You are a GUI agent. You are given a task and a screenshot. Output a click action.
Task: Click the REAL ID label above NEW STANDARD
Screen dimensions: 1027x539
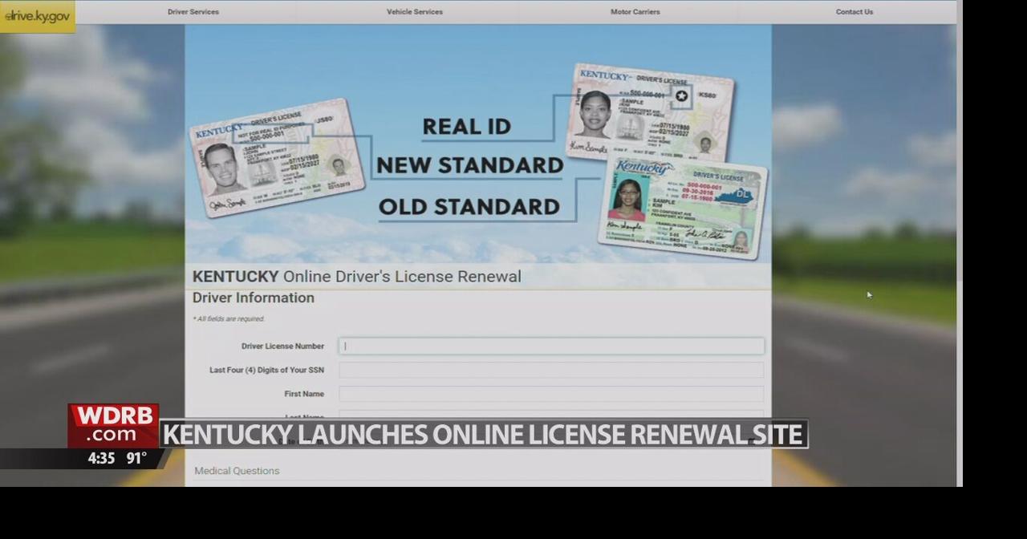pyautogui.click(x=466, y=126)
